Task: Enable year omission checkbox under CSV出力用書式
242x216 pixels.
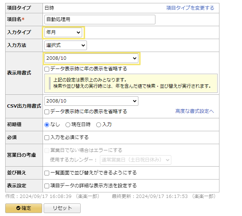Action: [x=47, y=111]
